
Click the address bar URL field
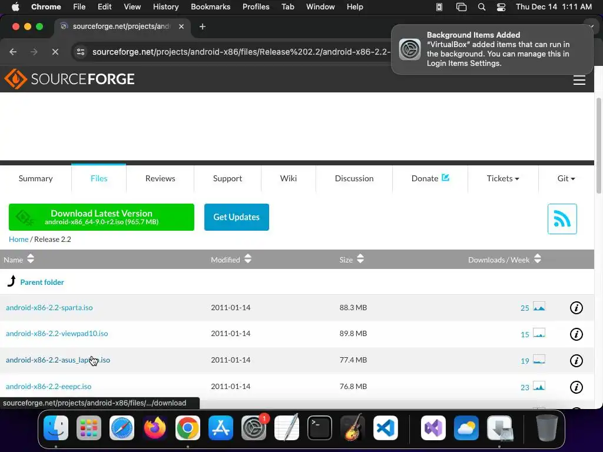(241, 52)
